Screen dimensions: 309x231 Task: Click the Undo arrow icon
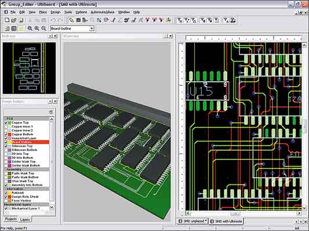[53, 20]
